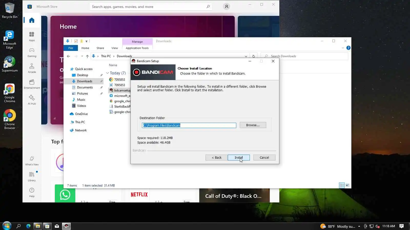
Task: Click the Destination Folder path field
Action: click(x=189, y=125)
